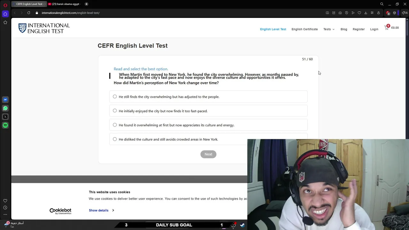Click the £0.00 cart total

(x=395, y=28)
